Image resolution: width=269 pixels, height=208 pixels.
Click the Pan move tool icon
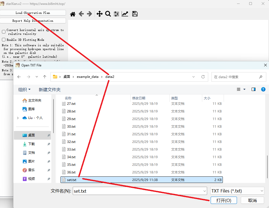(100, 14)
